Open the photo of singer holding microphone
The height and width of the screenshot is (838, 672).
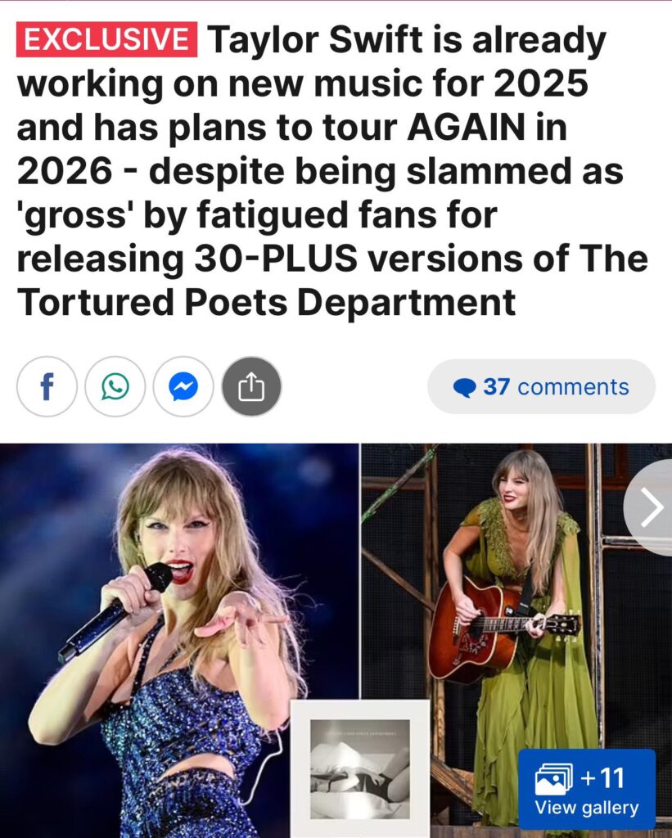pyautogui.click(x=179, y=640)
